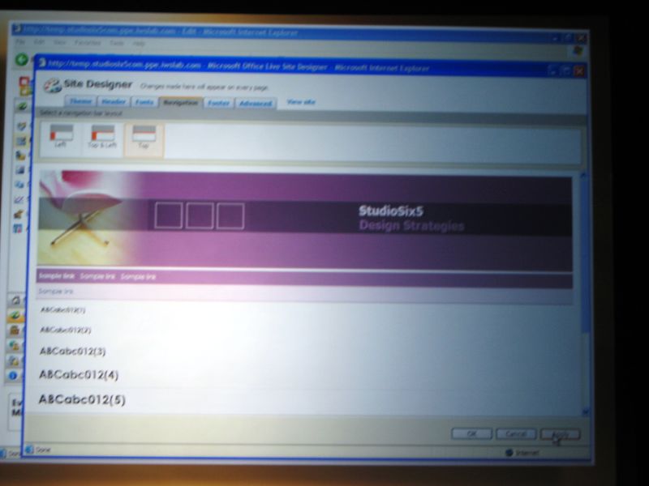
Task: Switch to the Advanced tab
Action: (256, 103)
